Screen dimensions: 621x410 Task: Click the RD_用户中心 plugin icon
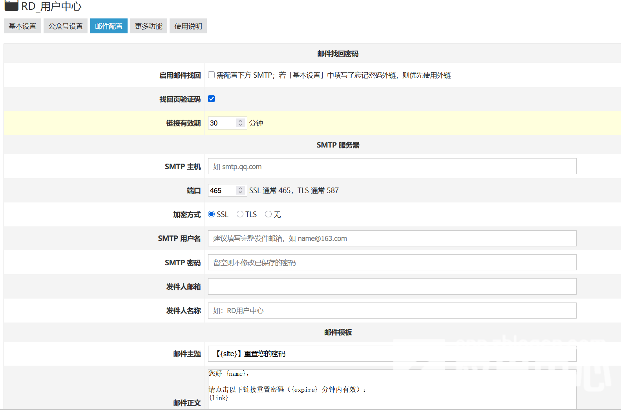pos(11,5)
